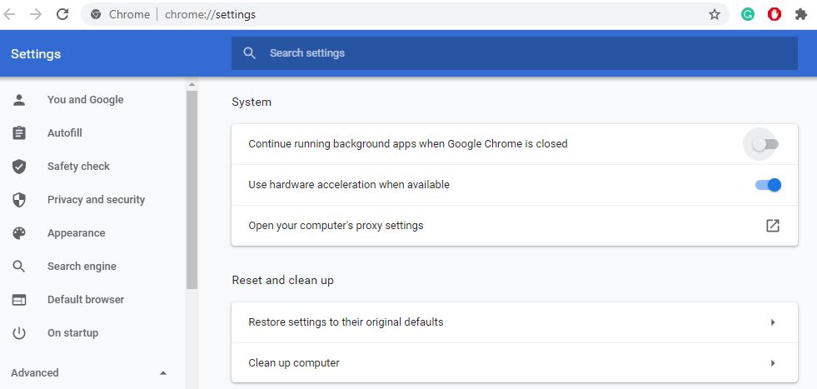Viewport: 817px width, 389px height.
Task: Open the Extensions puzzle piece menu
Action: 801,15
